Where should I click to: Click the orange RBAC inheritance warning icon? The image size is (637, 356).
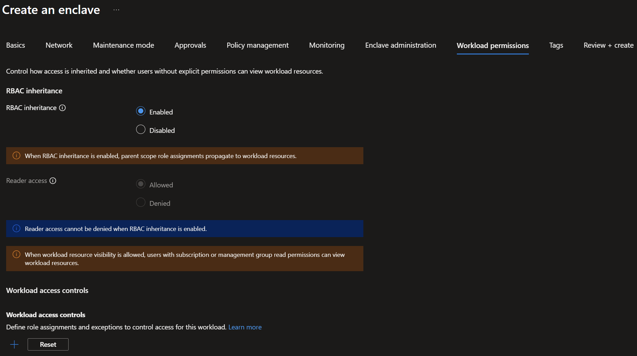(16, 156)
